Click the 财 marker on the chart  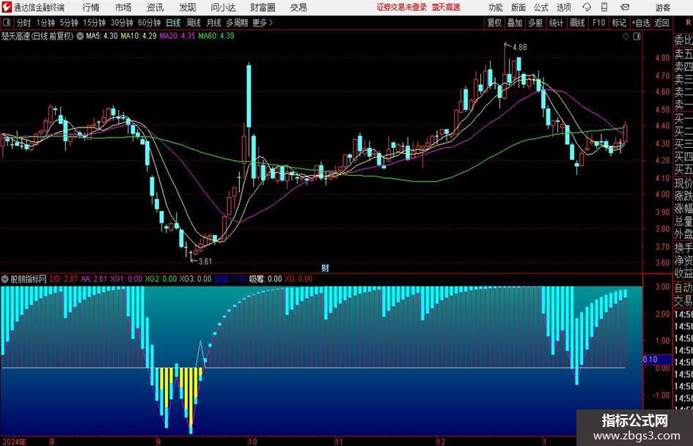(x=325, y=268)
